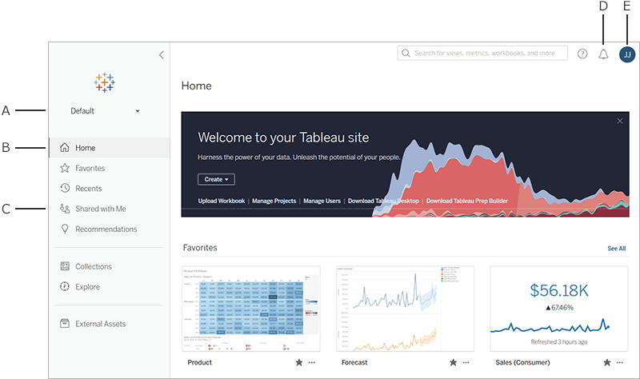This screenshot has height=379, width=640.
Task: Open Favorites in the sidebar
Action: [110, 168]
